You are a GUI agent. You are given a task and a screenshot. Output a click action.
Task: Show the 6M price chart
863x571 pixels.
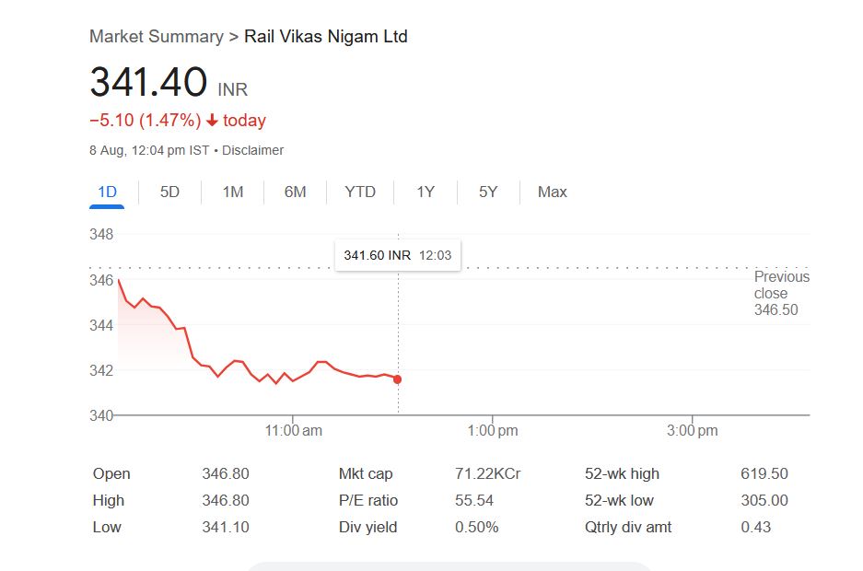click(x=295, y=192)
